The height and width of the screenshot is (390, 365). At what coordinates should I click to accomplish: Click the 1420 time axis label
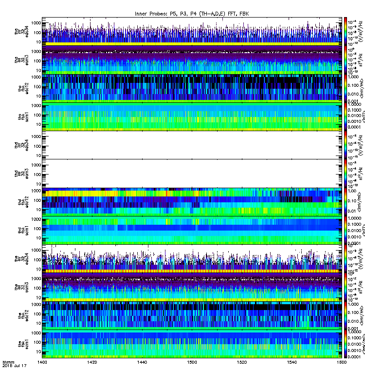tap(92, 362)
